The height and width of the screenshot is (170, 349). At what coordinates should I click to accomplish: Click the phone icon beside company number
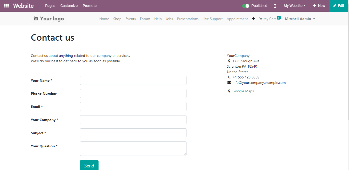click(229, 77)
